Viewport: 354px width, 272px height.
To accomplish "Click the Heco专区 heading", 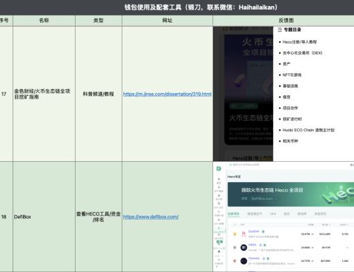I will (x=234, y=177).
